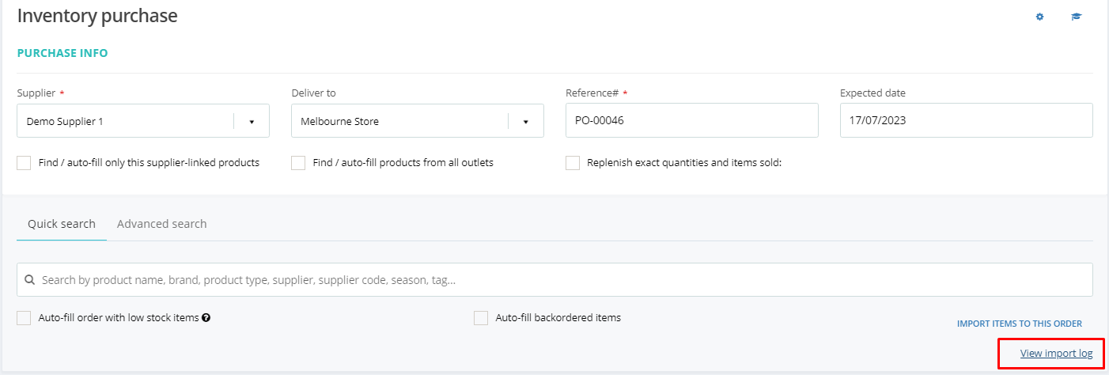This screenshot has width=1109, height=375.
Task: Click the graduation cap tutorial icon
Action: point(1076,17)
